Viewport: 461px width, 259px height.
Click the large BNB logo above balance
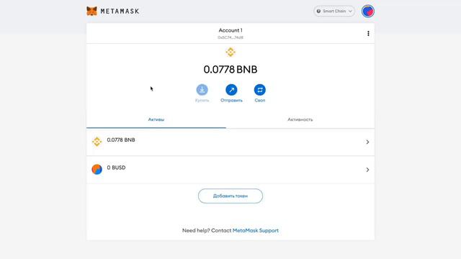click(230, 52)
